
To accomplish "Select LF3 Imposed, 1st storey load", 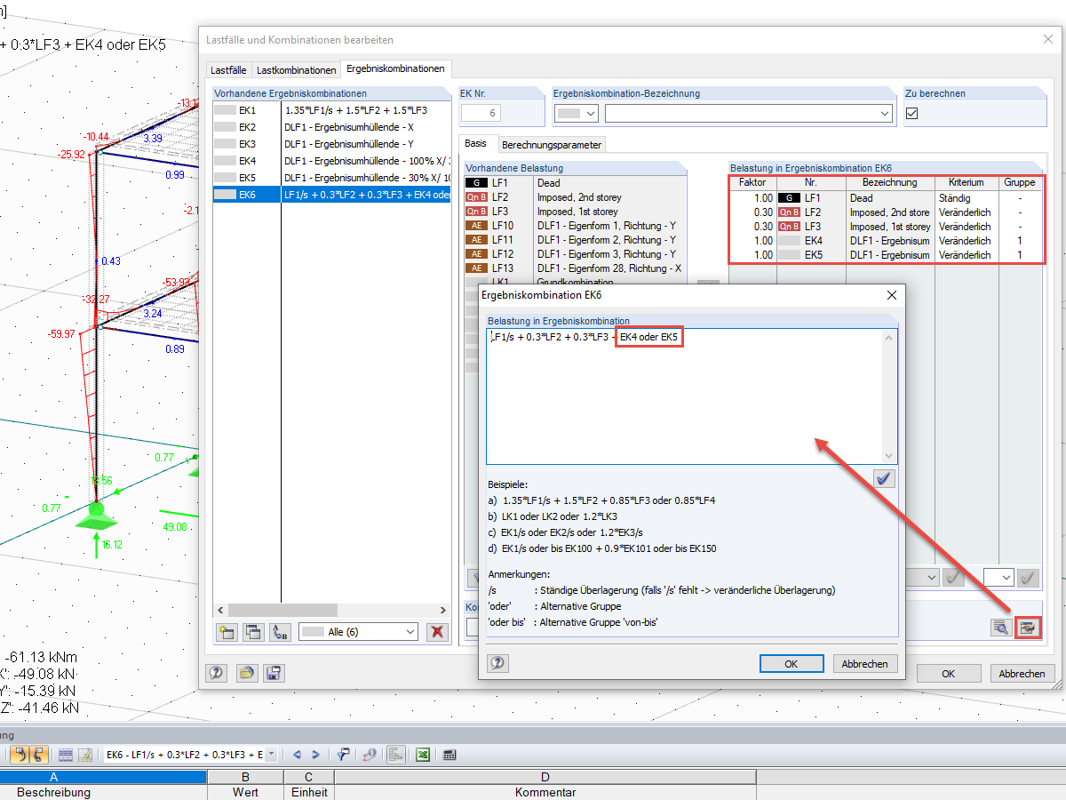I will [576, 212].
